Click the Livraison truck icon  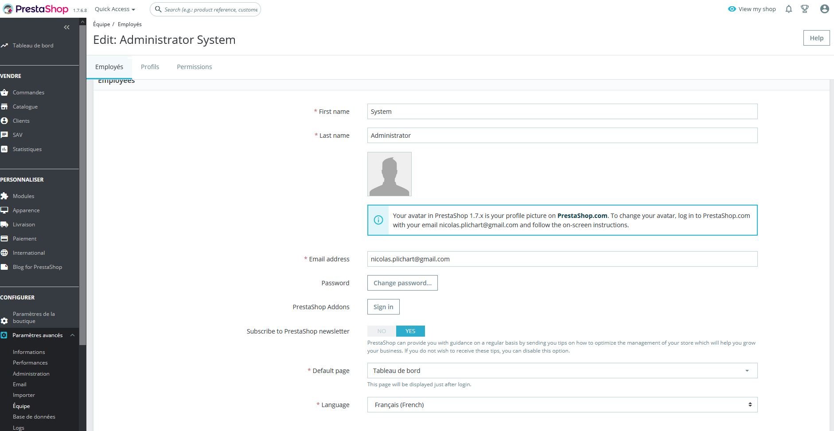click(x=4, y=225)
